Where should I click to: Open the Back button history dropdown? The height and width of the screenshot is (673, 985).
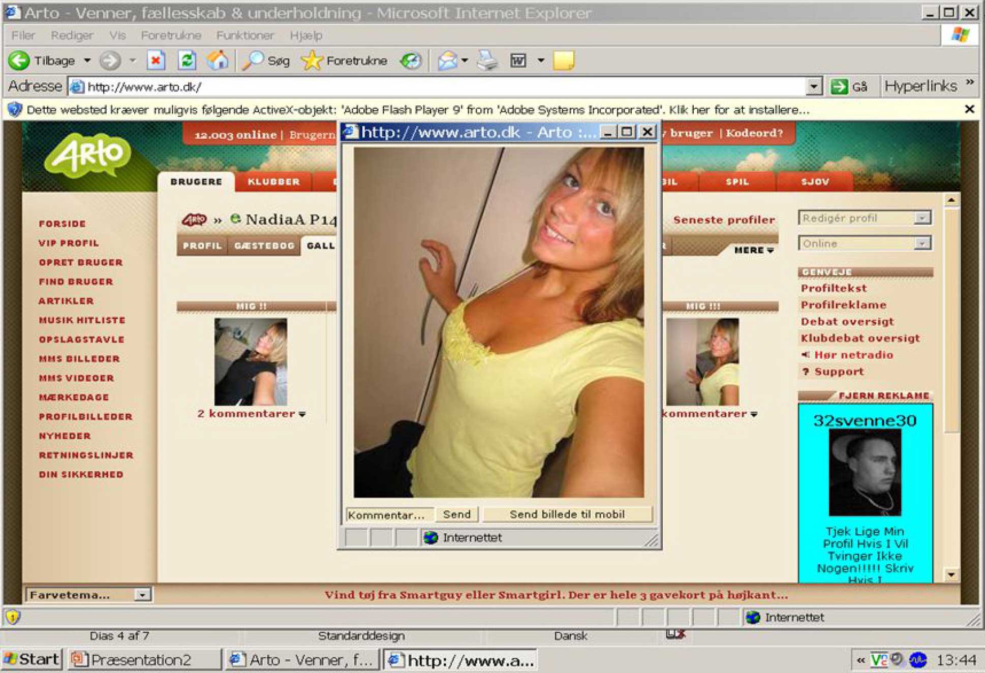pos(87,60)
